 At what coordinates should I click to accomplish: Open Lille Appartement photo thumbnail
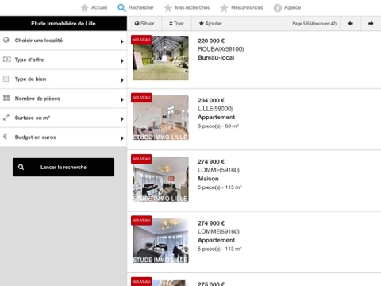(160, 118)
